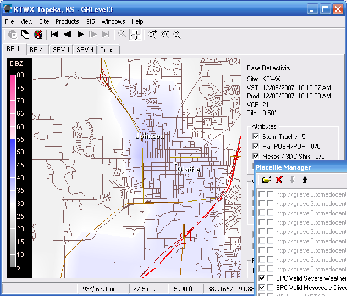Open the multi-panel view toolbar icon
The image size is (347, 296).
coord(25,35)
